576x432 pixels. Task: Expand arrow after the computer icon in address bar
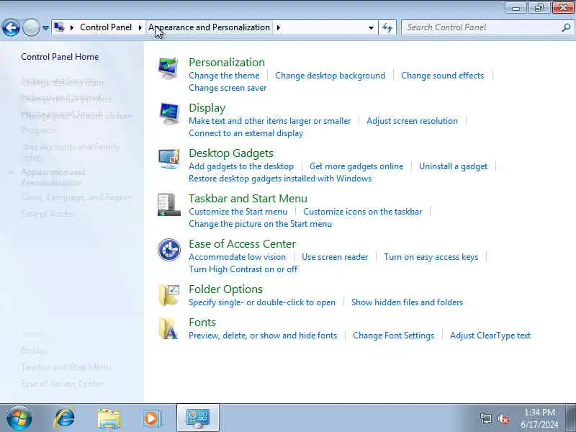tap(72, 27)
